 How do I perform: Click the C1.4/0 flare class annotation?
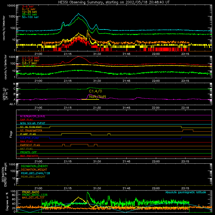(x=96, y=91)
